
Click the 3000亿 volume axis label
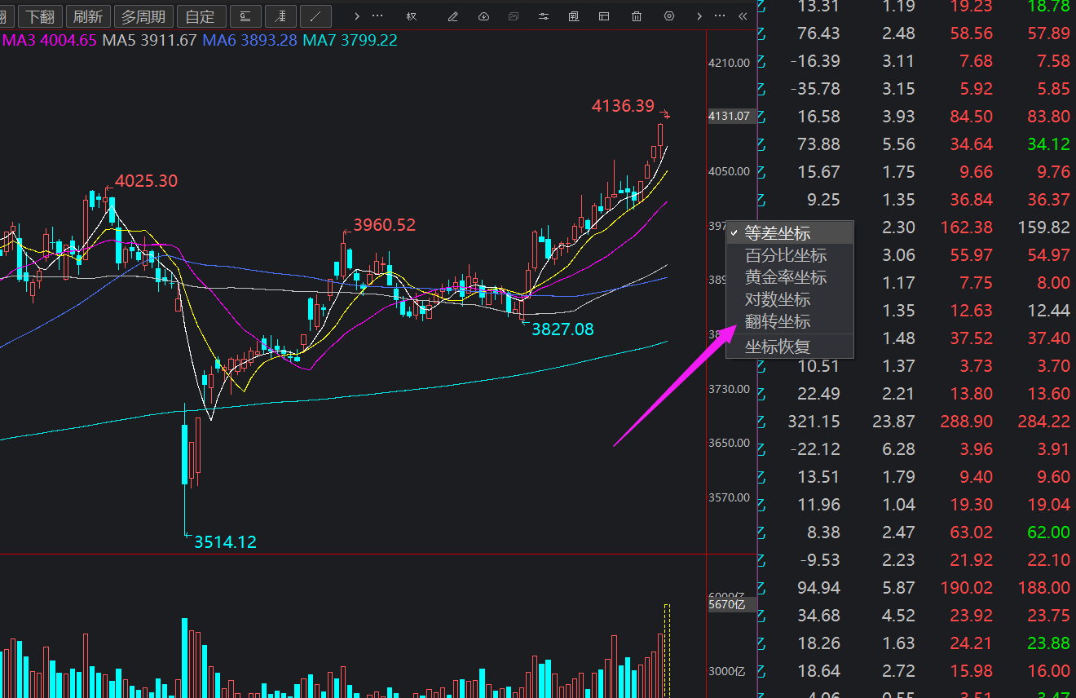click(x=727, y=671)
